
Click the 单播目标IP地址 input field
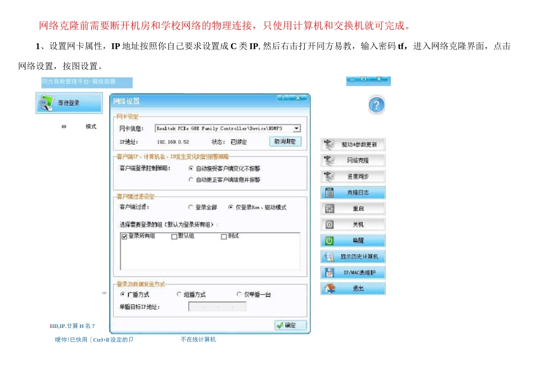(217, 307)
